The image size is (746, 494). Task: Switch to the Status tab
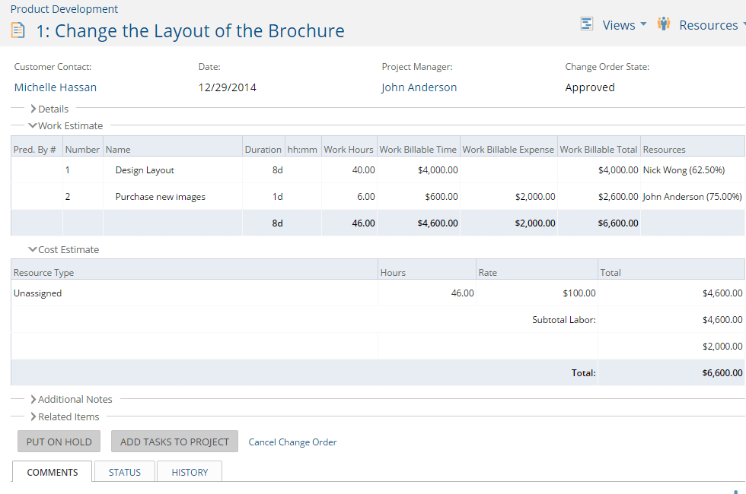pos(125,472)
